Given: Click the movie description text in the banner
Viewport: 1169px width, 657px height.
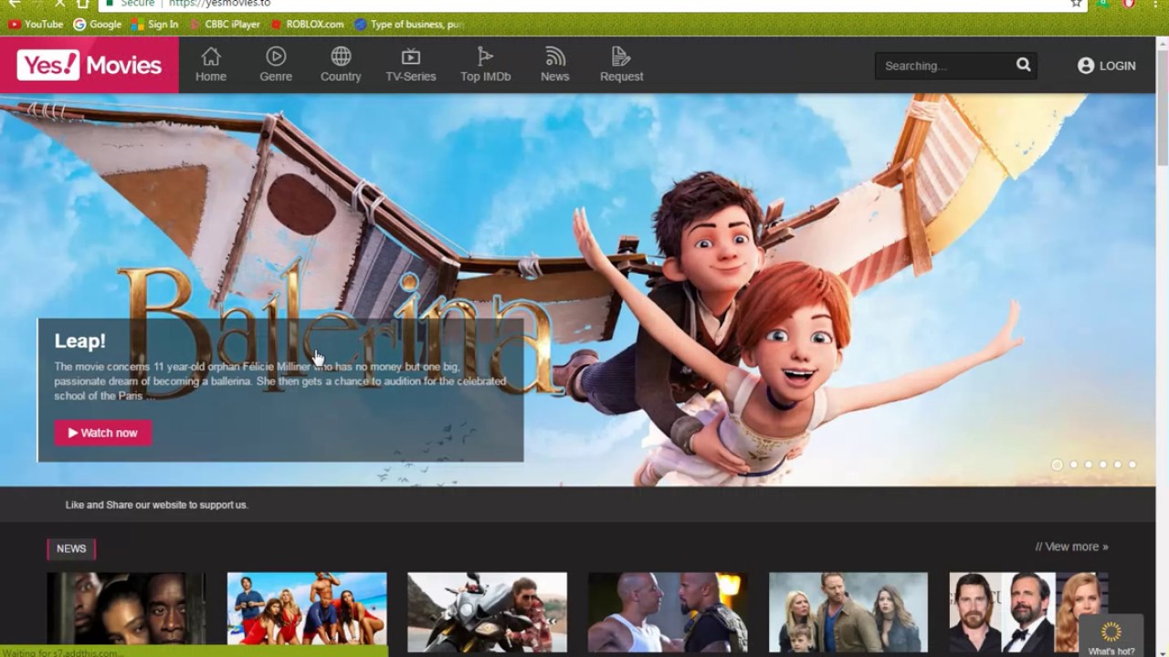Looking at the screenshot, I should click(279, 381).
